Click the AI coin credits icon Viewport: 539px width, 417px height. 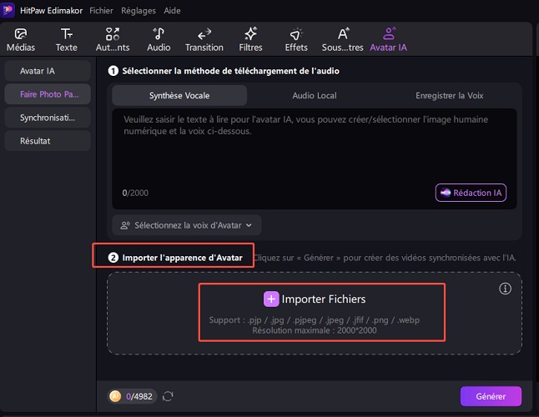[x=115, y=396]
